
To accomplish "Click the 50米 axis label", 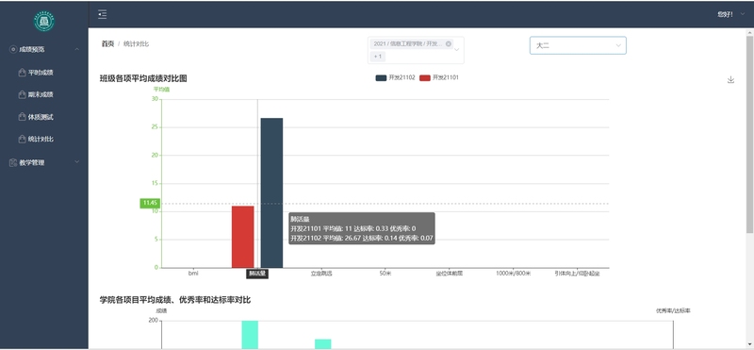I will coord(385,274).
